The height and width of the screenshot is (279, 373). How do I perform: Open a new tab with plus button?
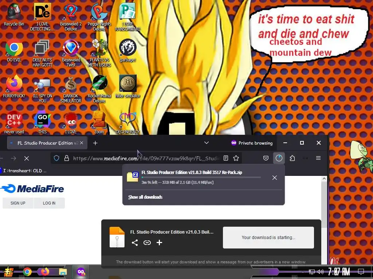tap(95, 143)
